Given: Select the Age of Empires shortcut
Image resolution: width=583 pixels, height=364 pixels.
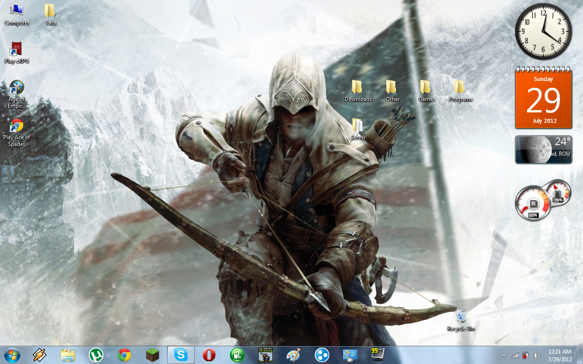Looking at the screenshot, I should (x=16, y=94).
